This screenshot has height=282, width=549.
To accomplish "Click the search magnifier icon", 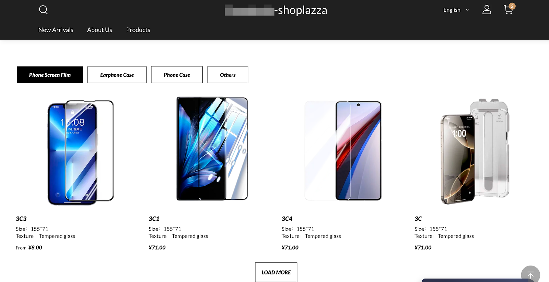I will [43, 10].
